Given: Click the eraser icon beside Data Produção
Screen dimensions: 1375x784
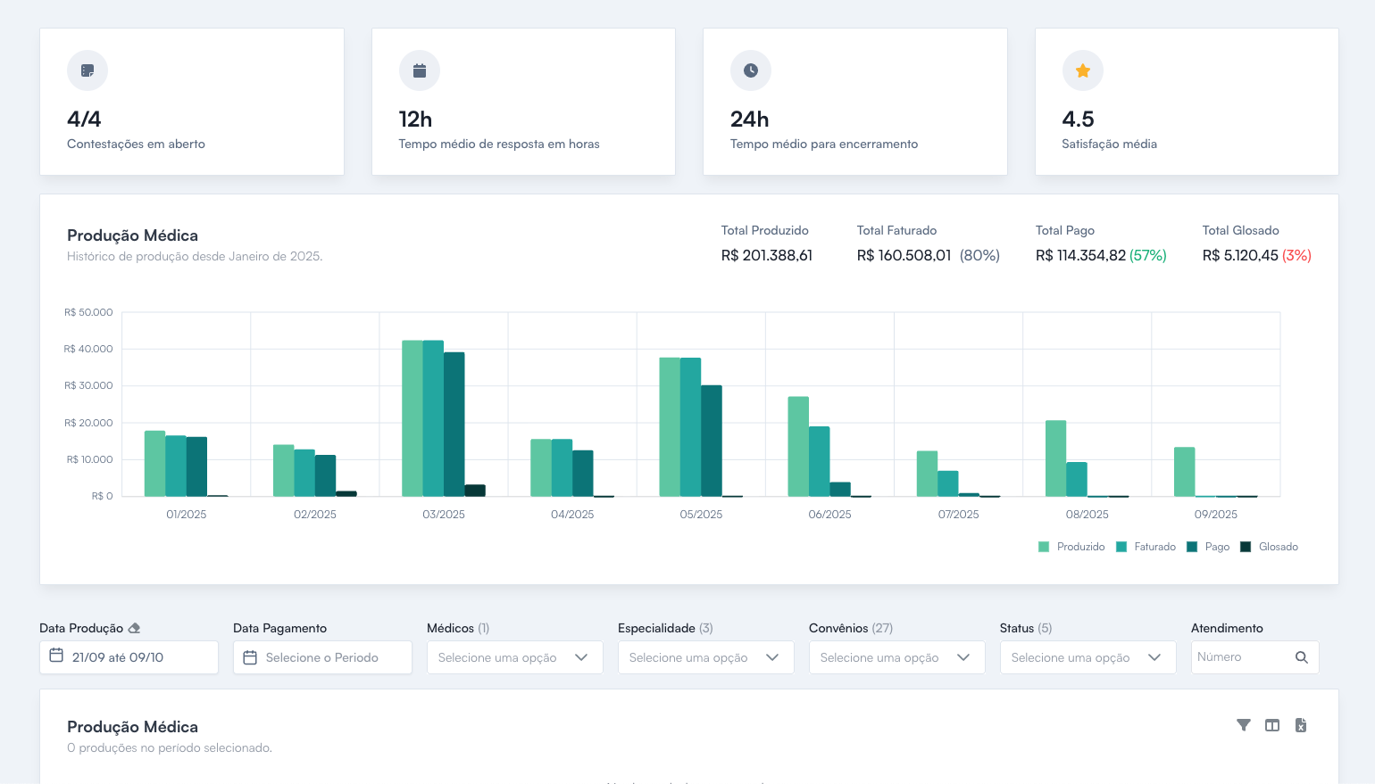Looking at the screenshot, I should point(134,628).
